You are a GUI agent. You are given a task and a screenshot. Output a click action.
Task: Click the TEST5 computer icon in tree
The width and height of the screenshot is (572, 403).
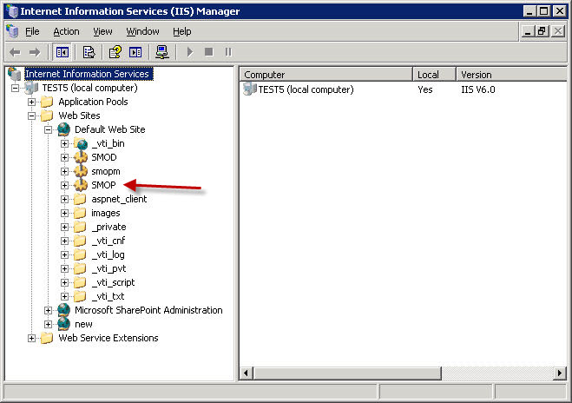tap(31, 88)
